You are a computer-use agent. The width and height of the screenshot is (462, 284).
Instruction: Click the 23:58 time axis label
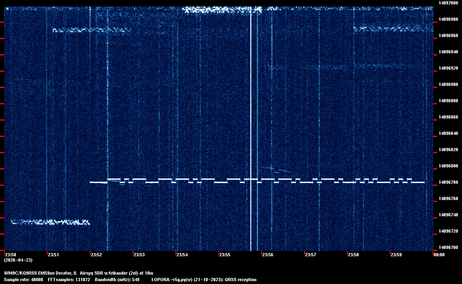tap(353, 255)
